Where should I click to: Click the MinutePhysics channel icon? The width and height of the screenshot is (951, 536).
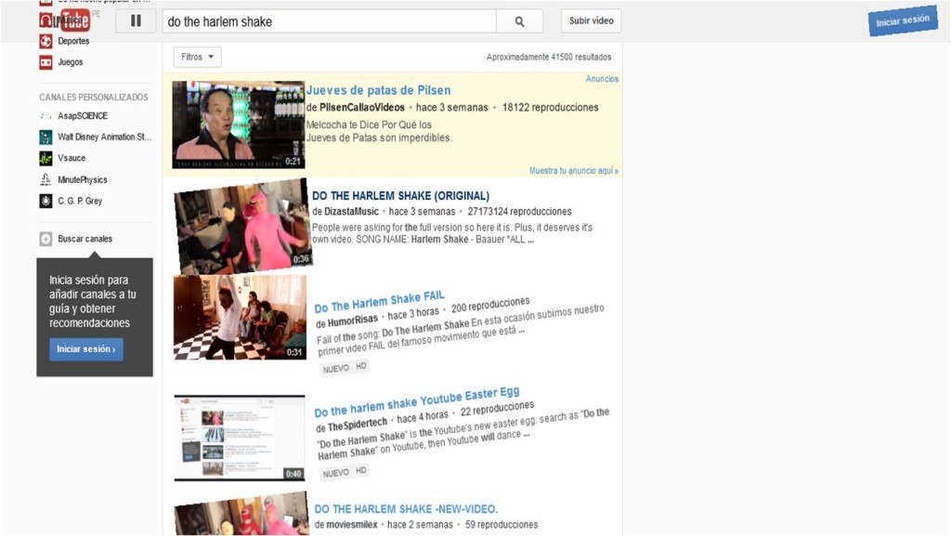pyautogui.click(x=46, y=179)
